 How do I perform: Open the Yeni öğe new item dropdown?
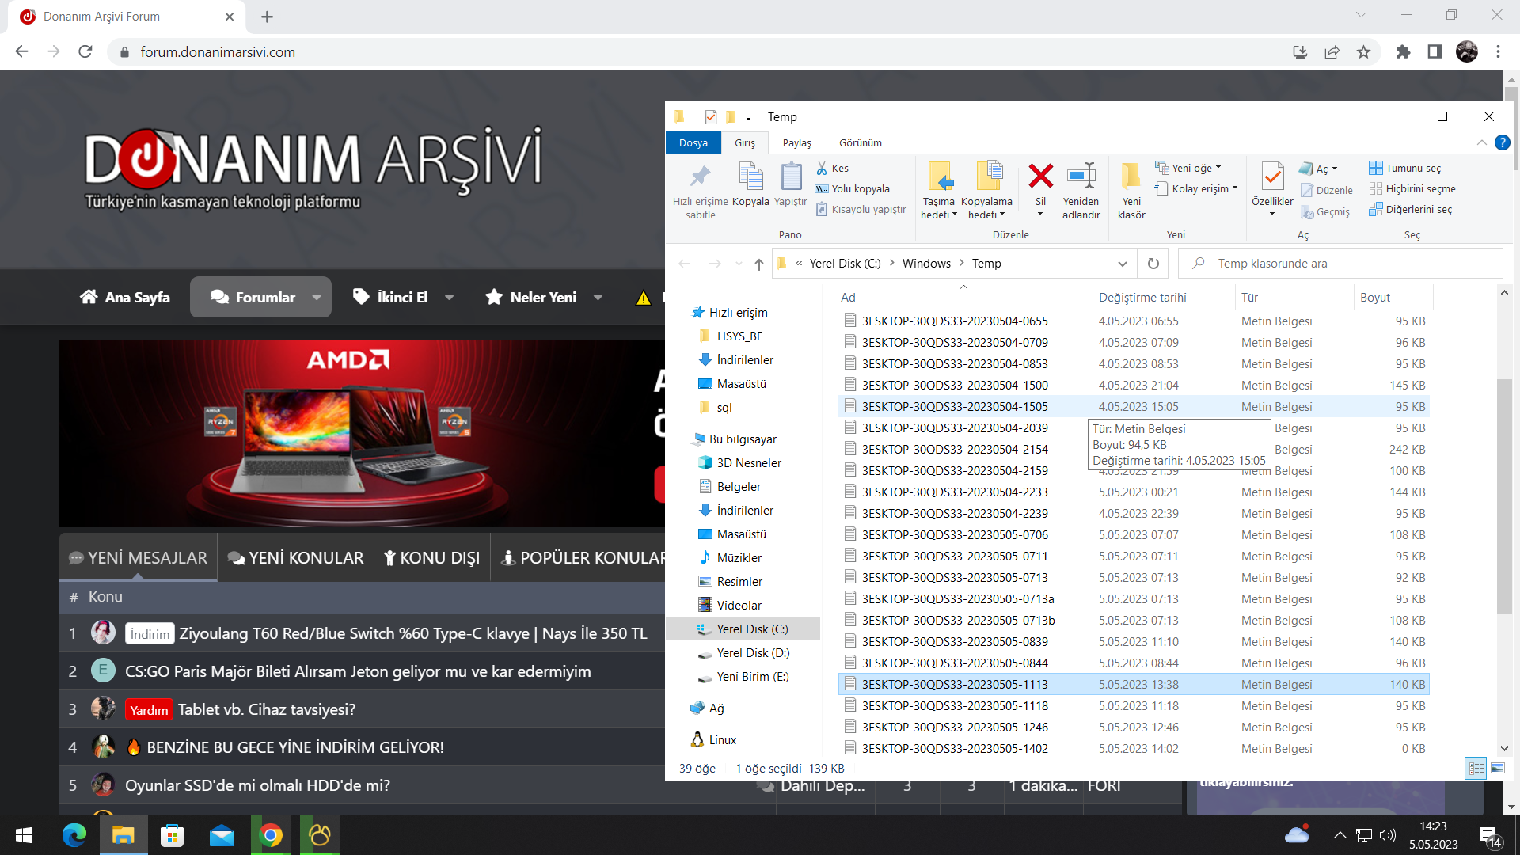1188,168
